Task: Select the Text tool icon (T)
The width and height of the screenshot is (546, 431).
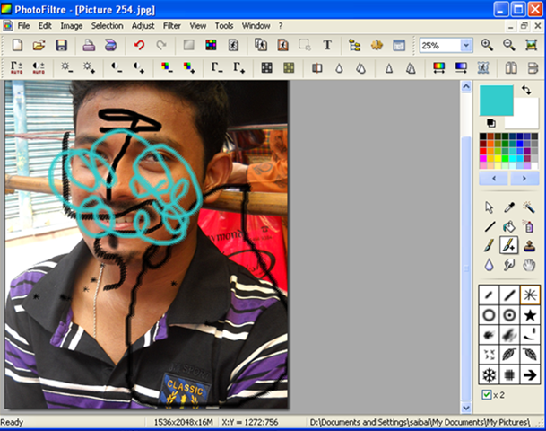Action: [x=327, y=45]
